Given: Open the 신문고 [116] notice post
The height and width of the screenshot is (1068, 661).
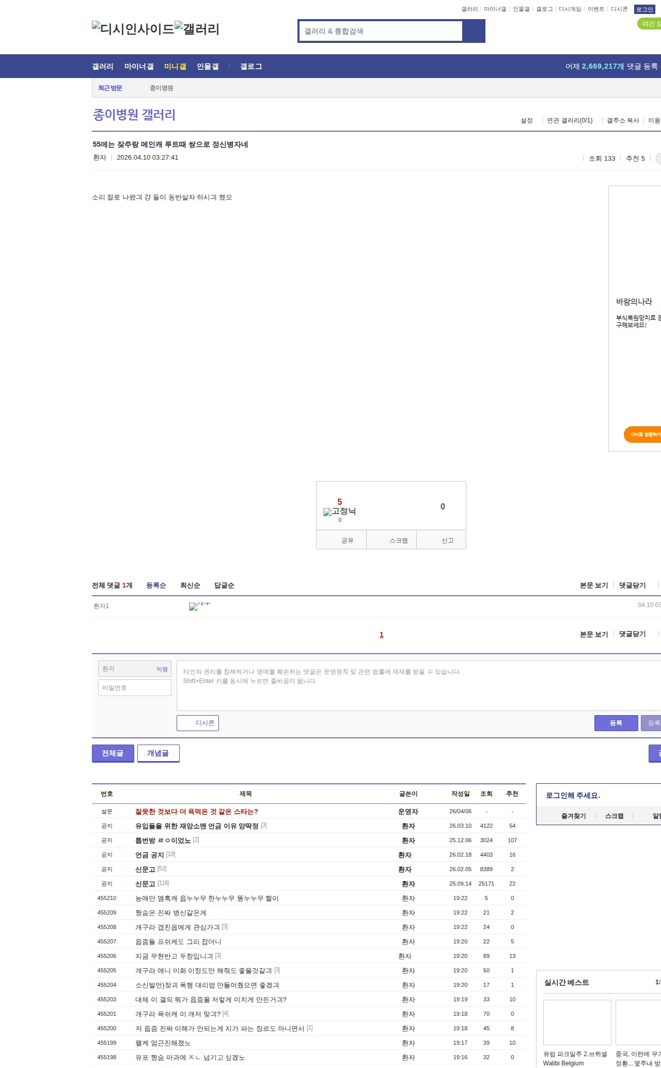Looking at the screenshot, I should [x=145, y=884].
